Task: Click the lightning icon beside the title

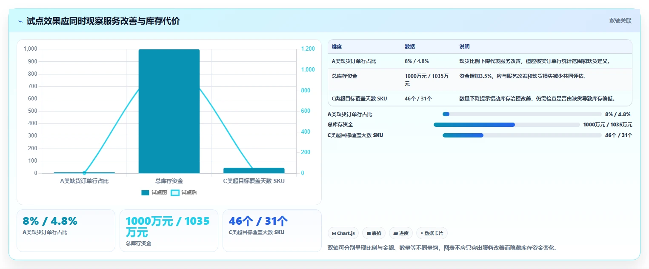Action: point(20,21)
